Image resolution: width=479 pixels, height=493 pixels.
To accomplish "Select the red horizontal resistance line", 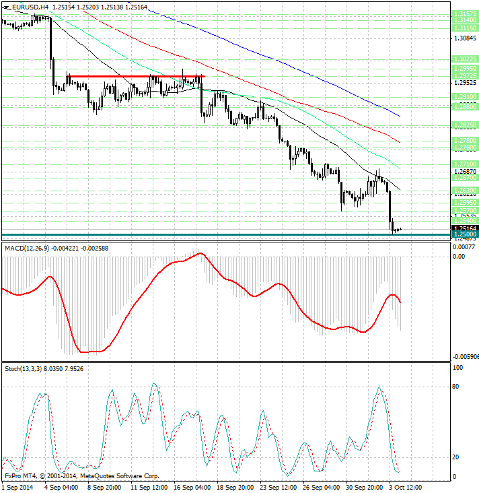I will [136, 76].
